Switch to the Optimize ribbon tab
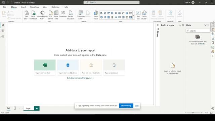215x121 pixels. click(55, 7)
